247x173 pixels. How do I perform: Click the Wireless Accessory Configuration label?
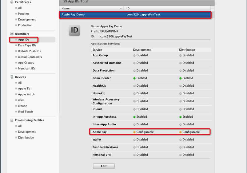point(106,101)
